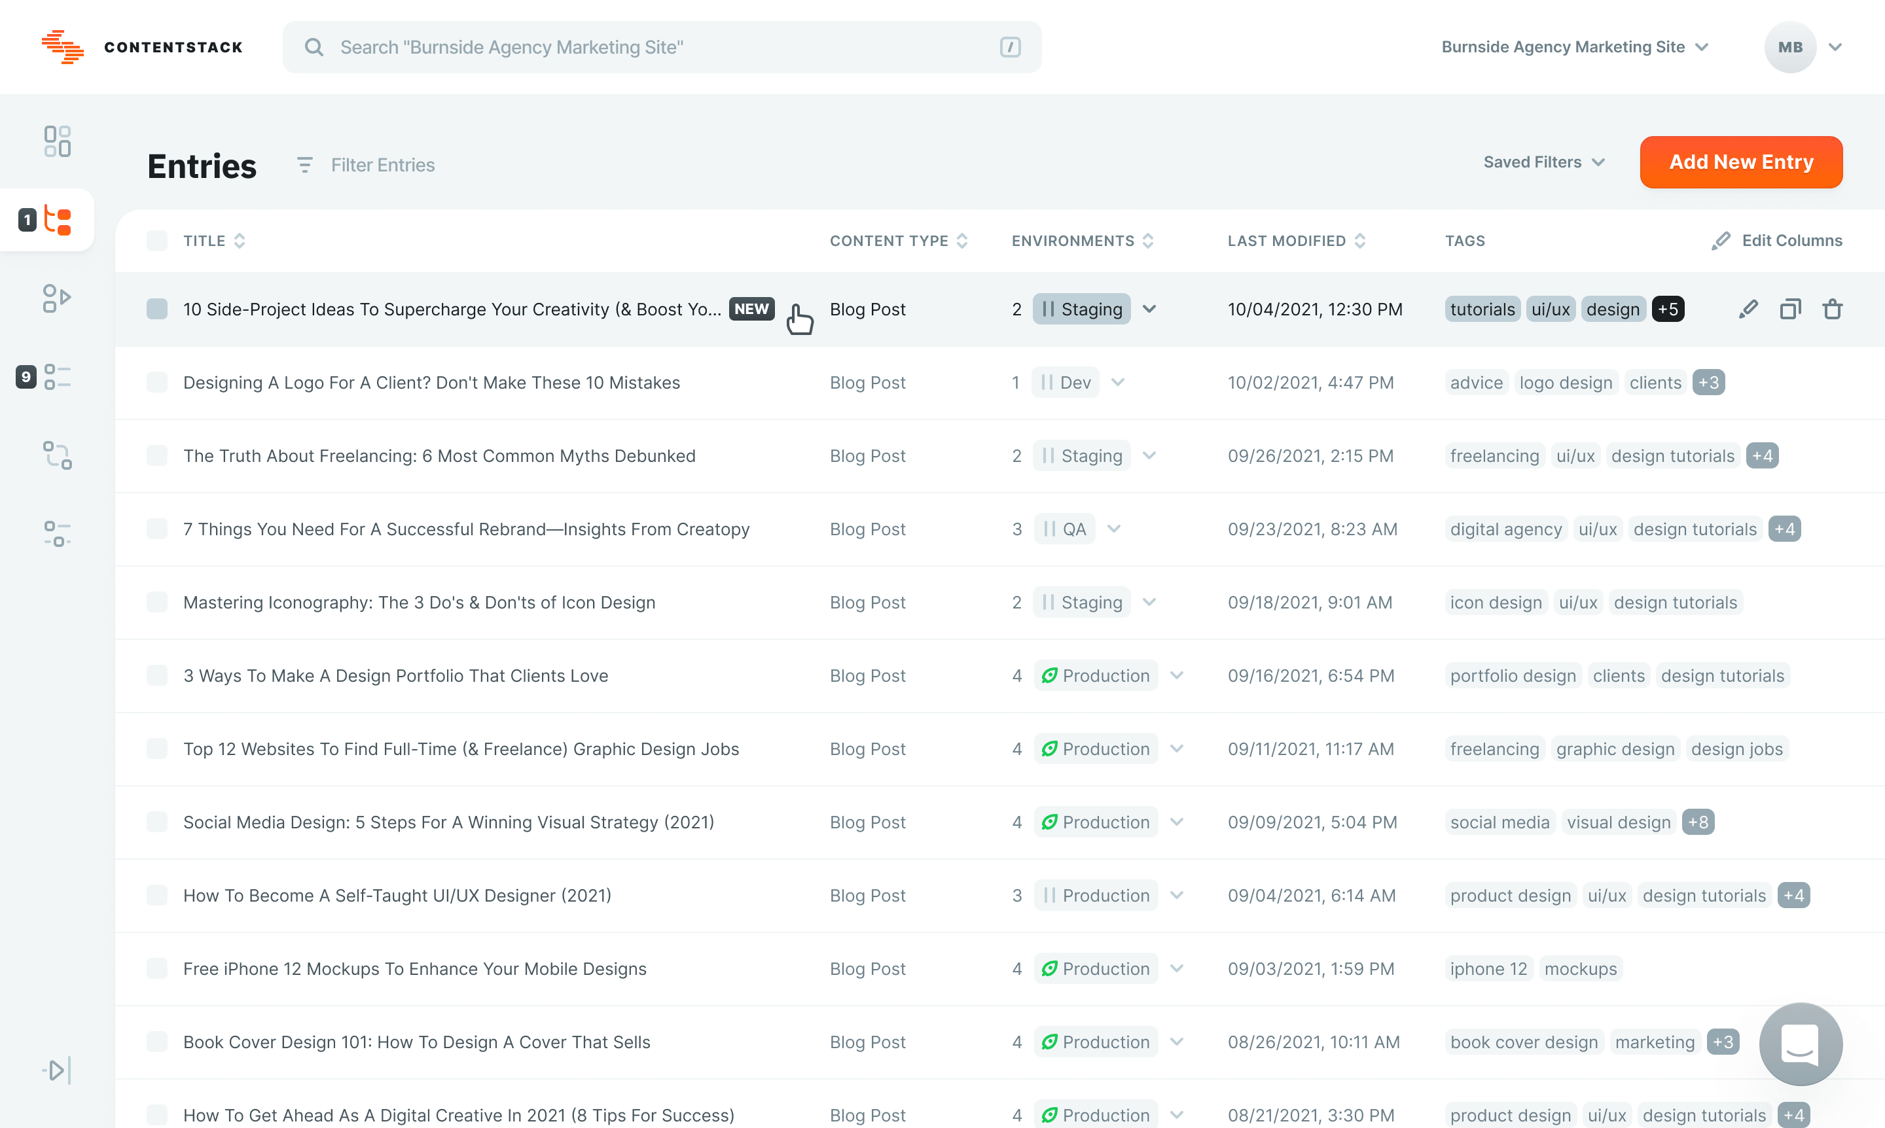1885x1128 pixels.
Task: Click Edit Columns
Action: (1776, 241)
